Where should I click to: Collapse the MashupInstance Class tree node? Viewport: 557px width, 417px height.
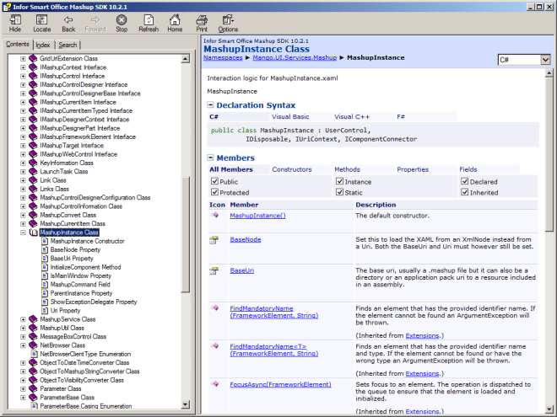tap(23, 233)
